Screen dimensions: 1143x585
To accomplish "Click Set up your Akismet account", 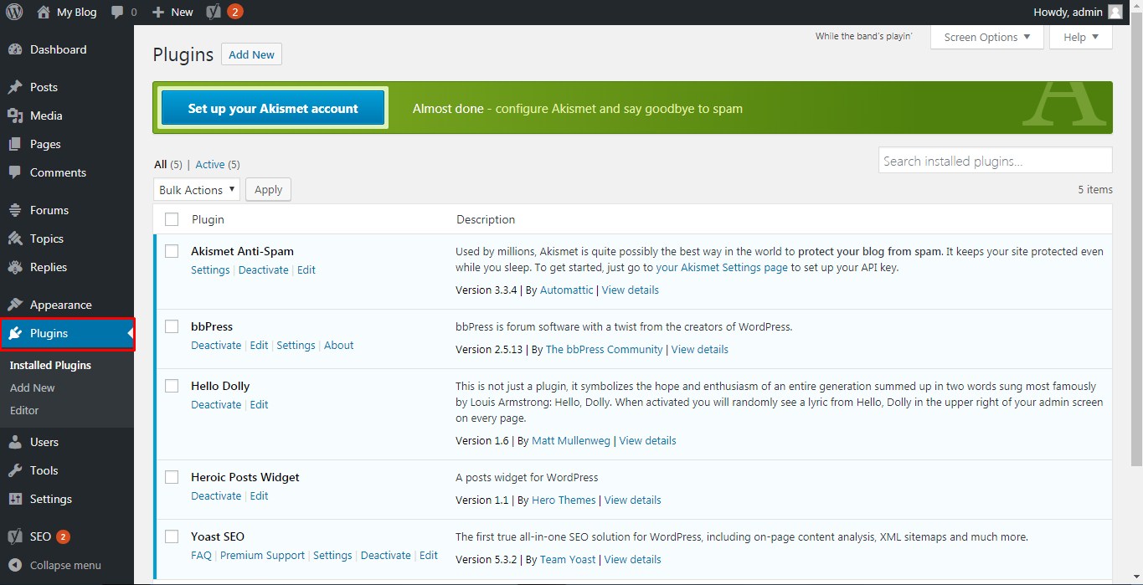I will 273,108.
